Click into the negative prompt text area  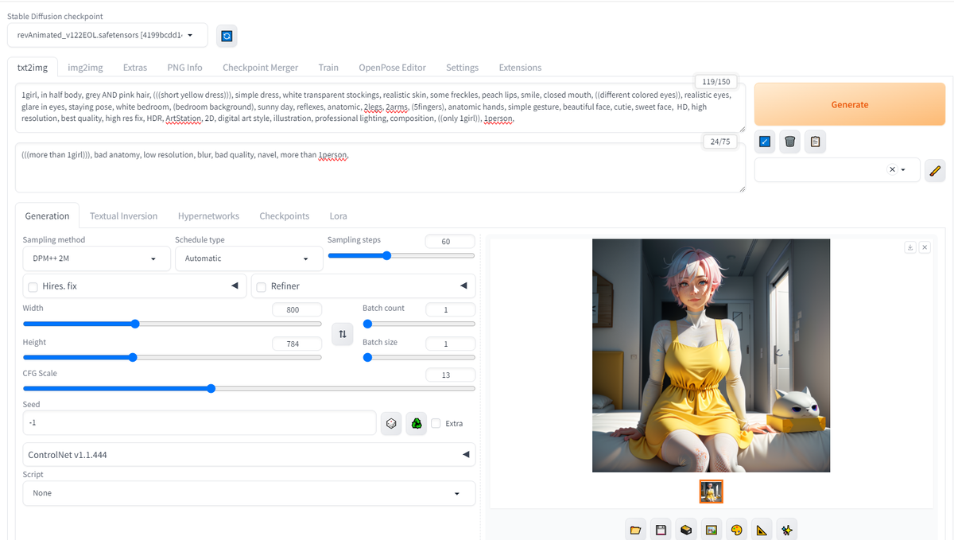(x=380, y=168)
